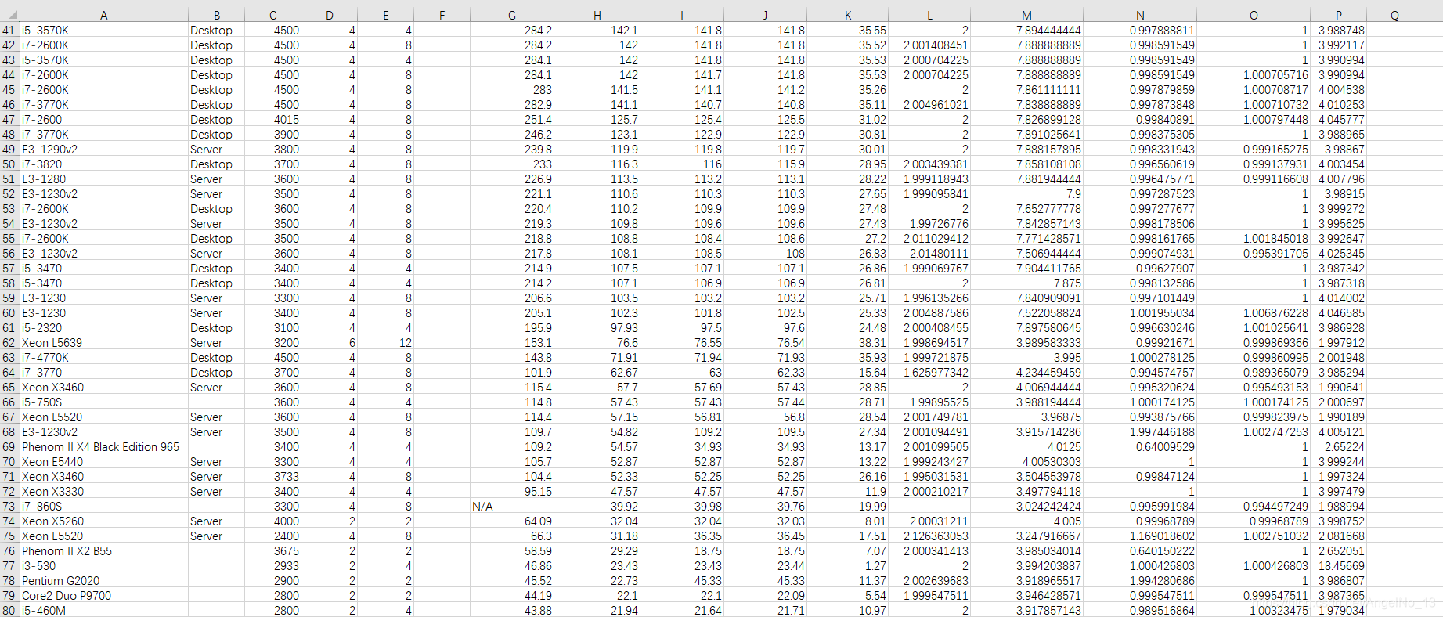Select the 'E3-1290v2' cell
Image resolution: width=1443 pixels, height=617 pixels.
tap(104, 150)
